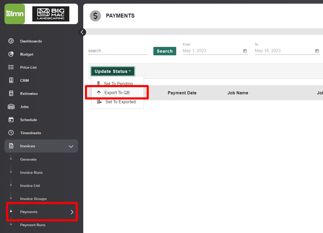Viewport: 323px width, 233px height.
Task: Go to Timesheets page
Action: [x=30, y=133]
